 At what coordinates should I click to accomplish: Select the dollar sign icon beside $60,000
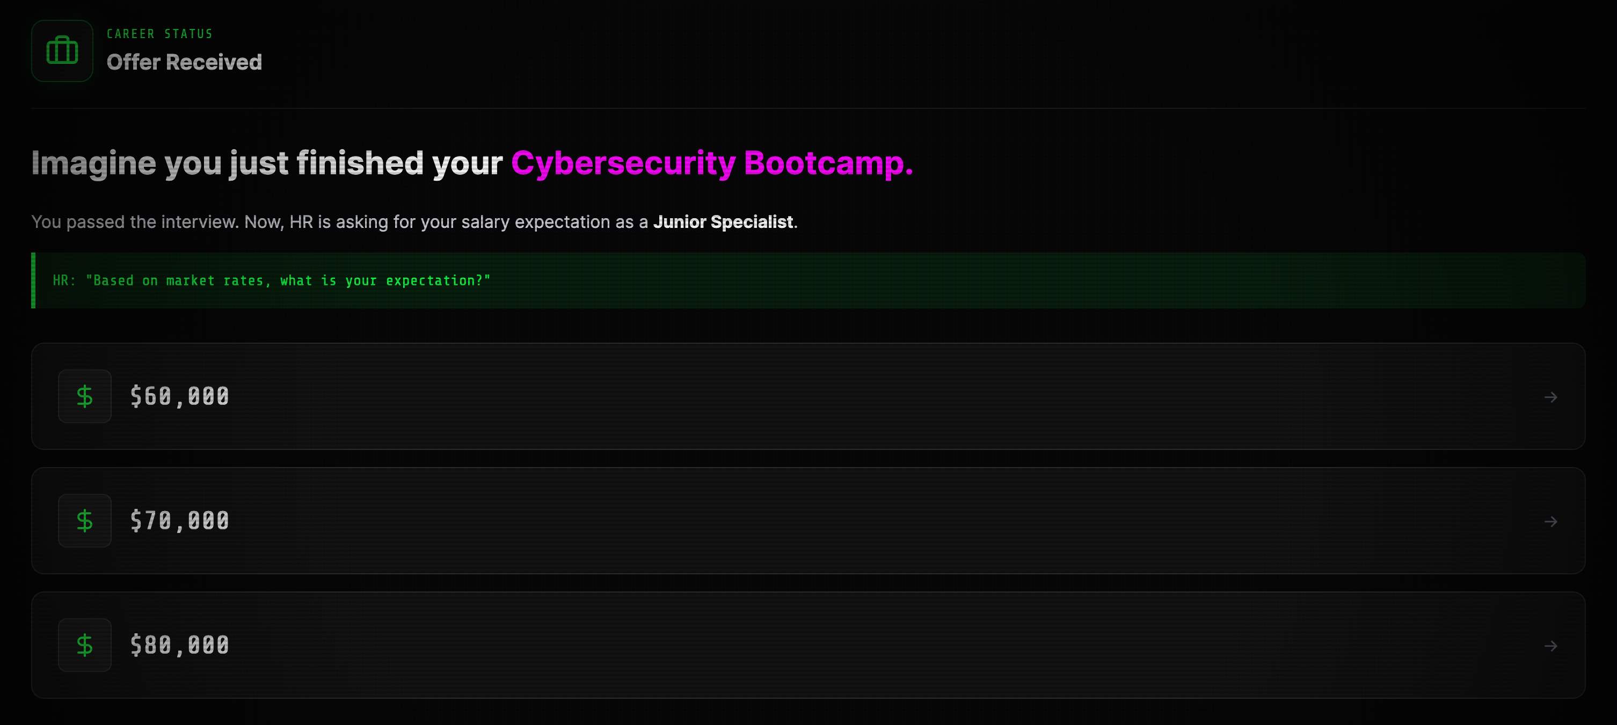point(84,396)
